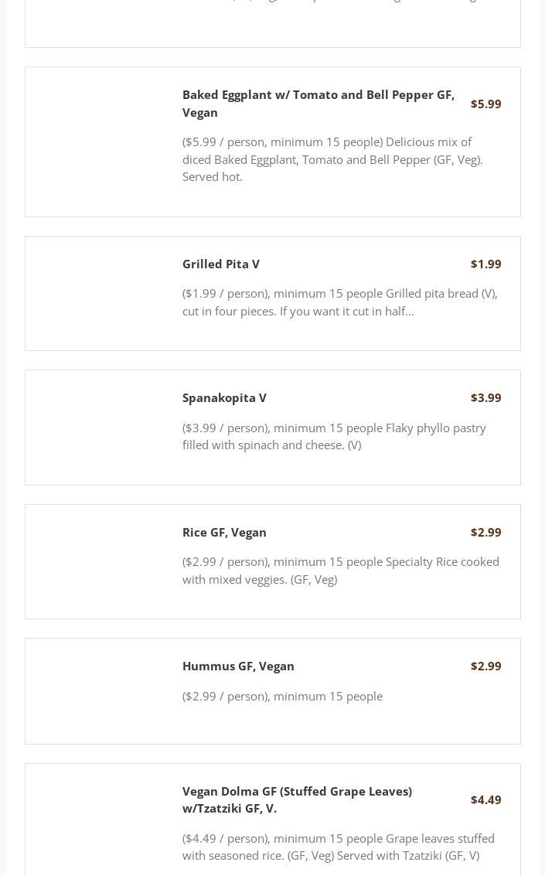
Task: Open the Vegan Dolma Stuffed Grape Leaves item
Action: point(297,799)
